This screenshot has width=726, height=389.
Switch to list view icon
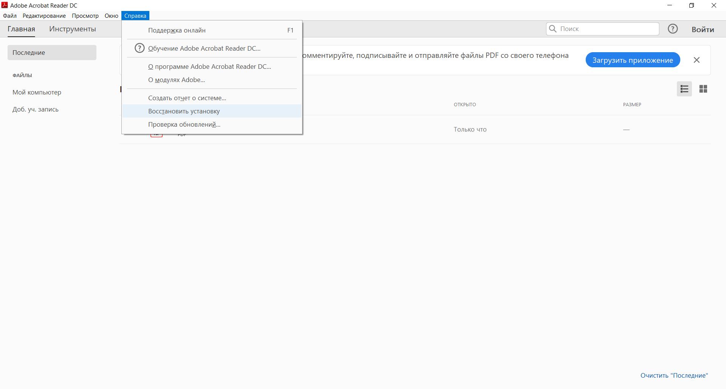(684, 89)
